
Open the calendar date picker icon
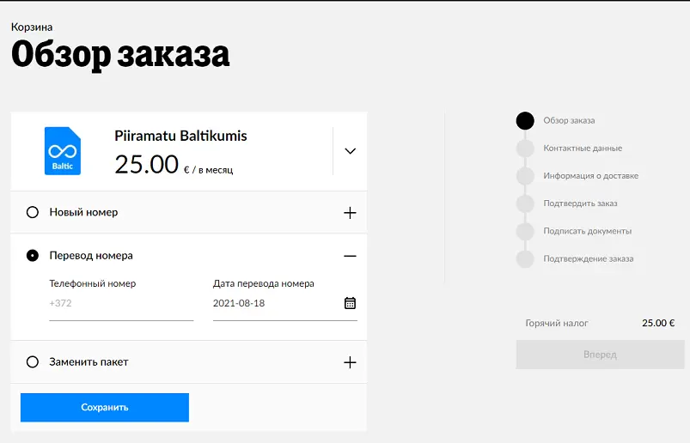350,303
